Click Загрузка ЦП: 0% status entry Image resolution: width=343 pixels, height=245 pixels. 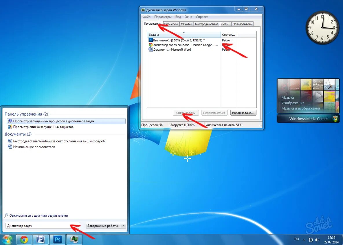(182, 125)
